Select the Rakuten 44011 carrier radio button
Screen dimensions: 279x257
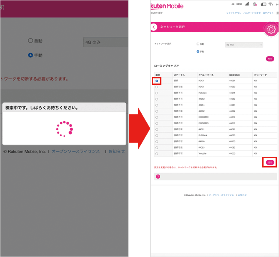click(156, 93)
